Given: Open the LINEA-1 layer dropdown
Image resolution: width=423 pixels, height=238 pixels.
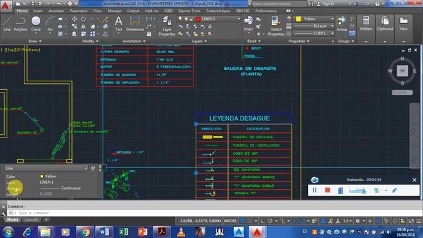Looking at the screenshot, I should pos(239,19).
